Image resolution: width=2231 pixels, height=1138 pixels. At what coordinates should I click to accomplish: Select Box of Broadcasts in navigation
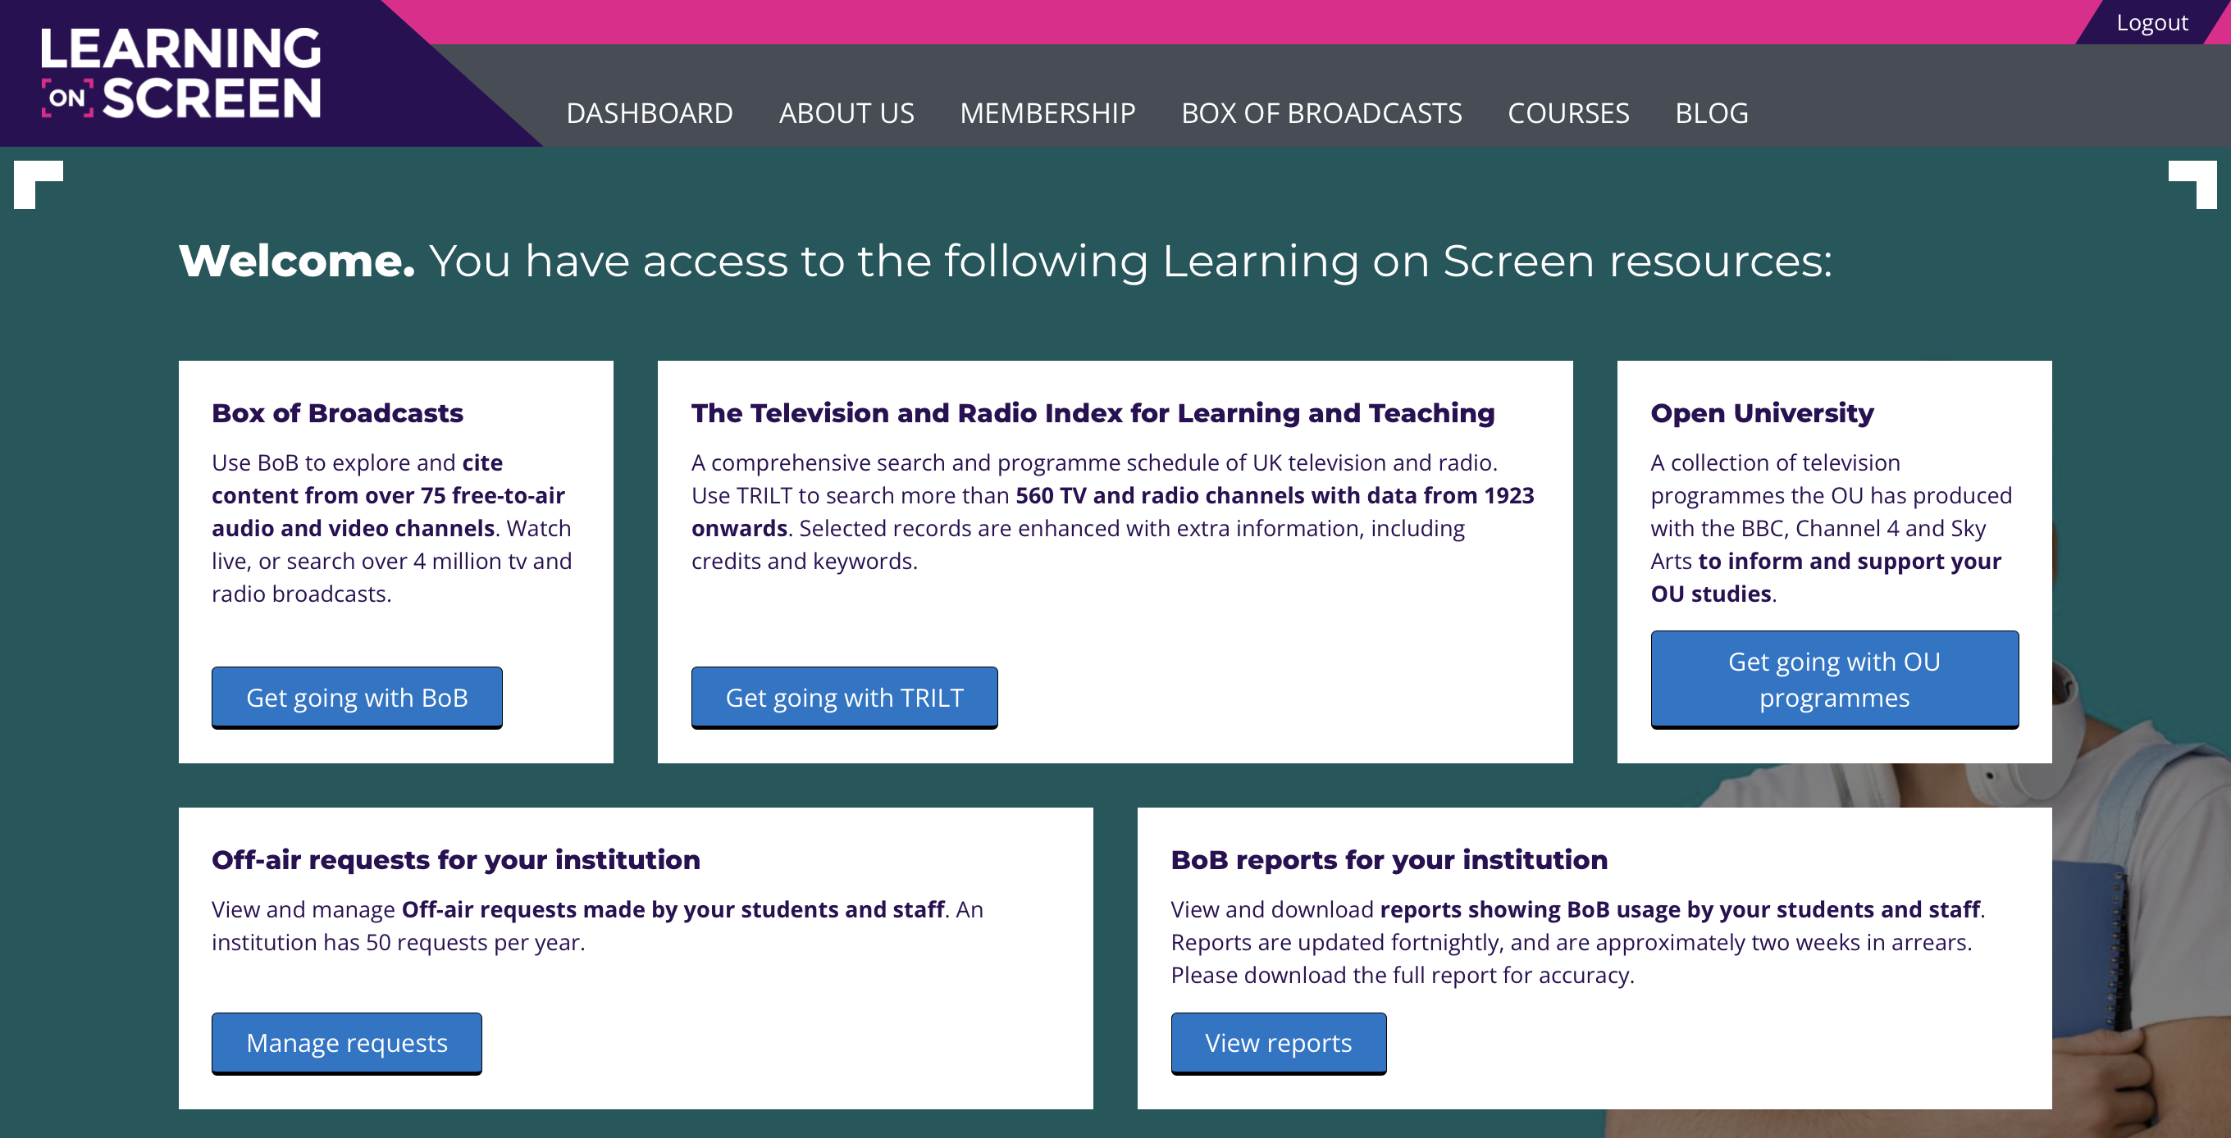point(1321,113)
